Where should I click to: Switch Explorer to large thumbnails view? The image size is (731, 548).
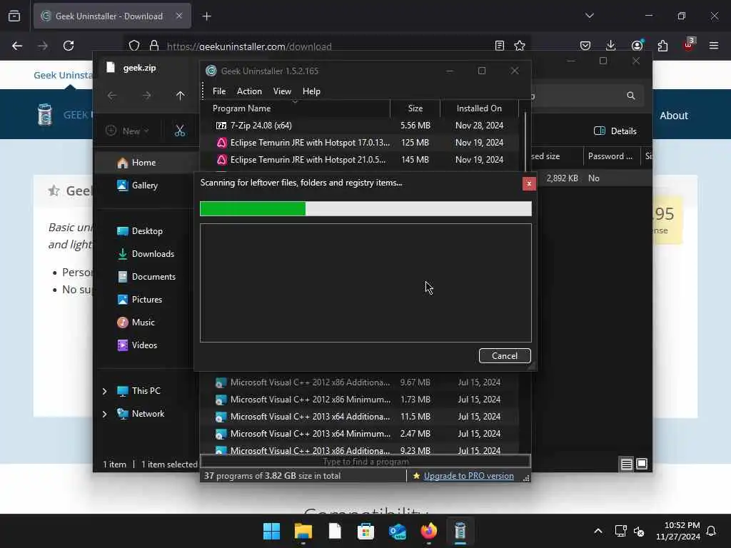[x=642, y=464]
